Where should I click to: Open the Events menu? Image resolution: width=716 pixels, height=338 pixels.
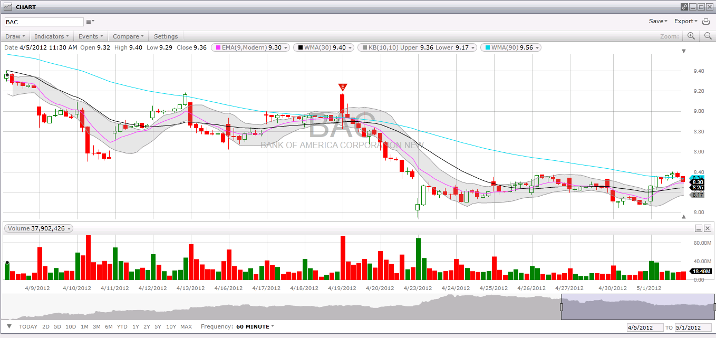(91, 36)
